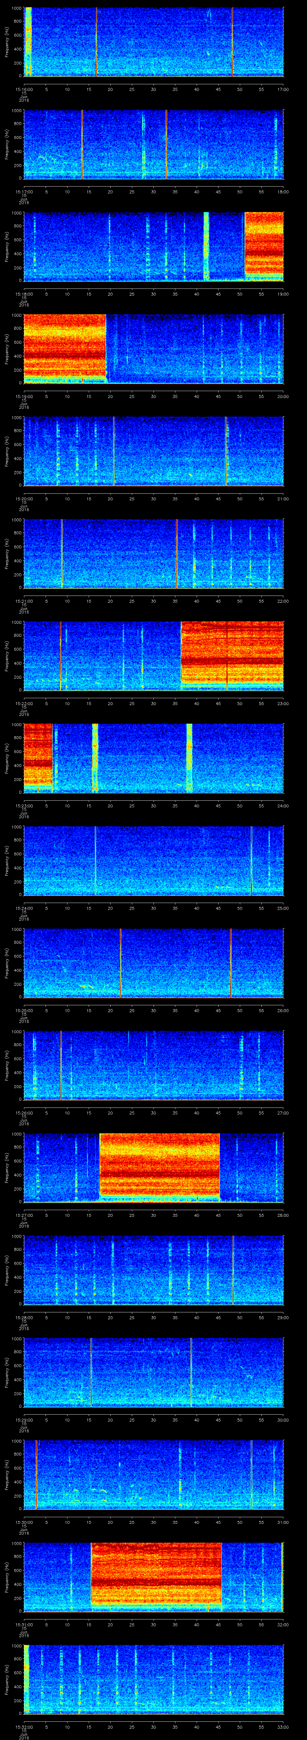Click the 15:18:00 time label
Image resolution: width=307 pixels, height=1740 pixels.
coord(24,294)
